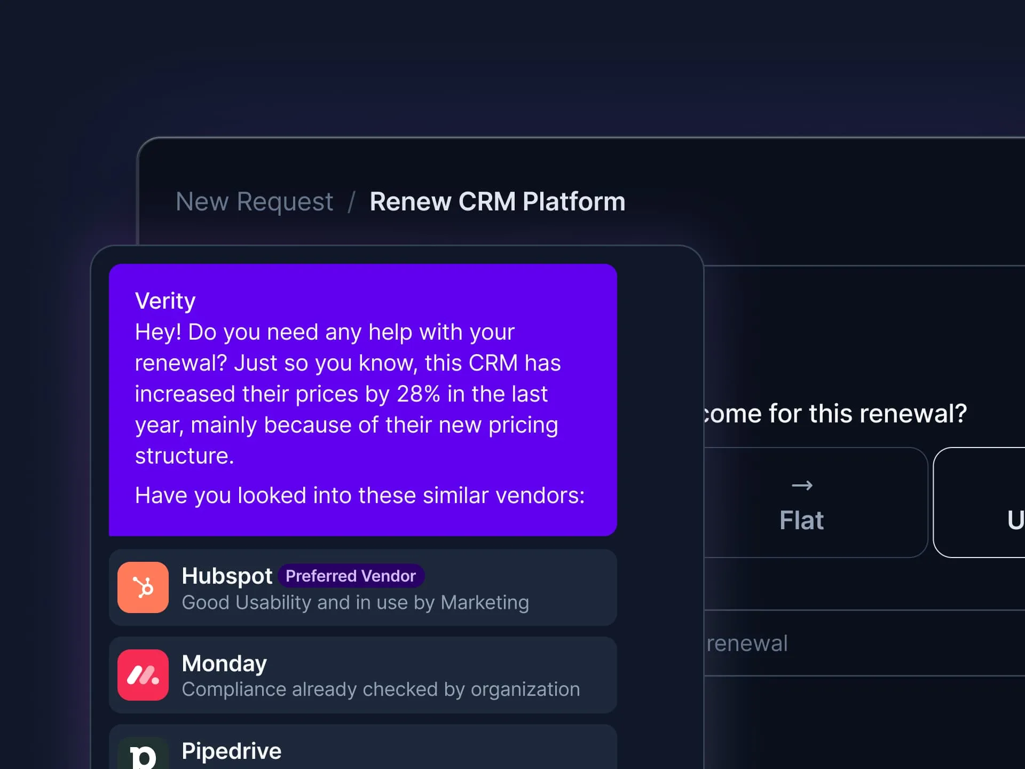Select the outlined option right of Flat
The width and height of the screenshot is (1025, 769).
(x=982, y=503)
